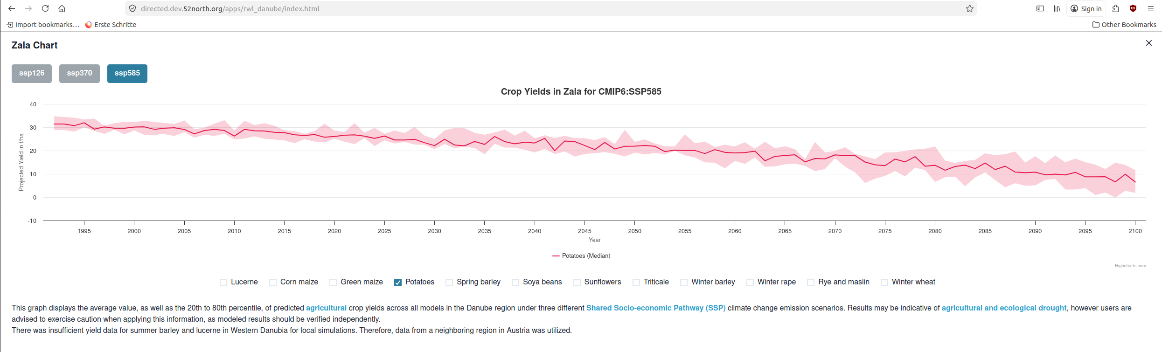Close the Zala Chart panel
The width and height of the screenshot is (1162, 352).
[x=1149, y=43]
